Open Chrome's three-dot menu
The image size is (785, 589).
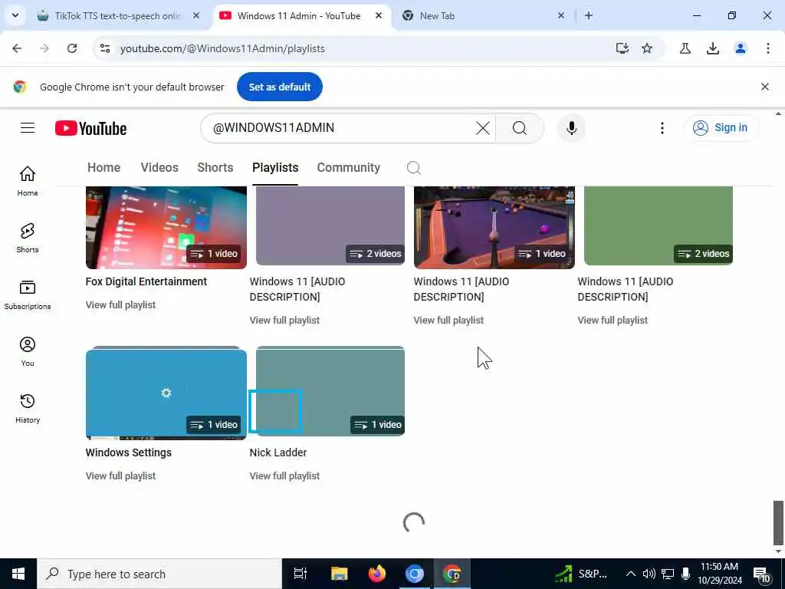point(768,48)
